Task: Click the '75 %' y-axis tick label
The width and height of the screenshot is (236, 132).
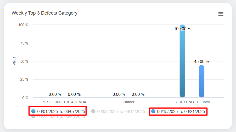Action: (x=24, y=43)
